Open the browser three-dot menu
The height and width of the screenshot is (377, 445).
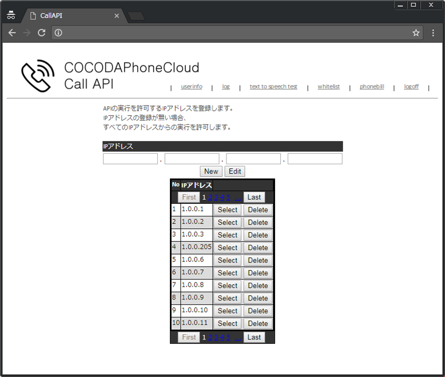[433, 33]
